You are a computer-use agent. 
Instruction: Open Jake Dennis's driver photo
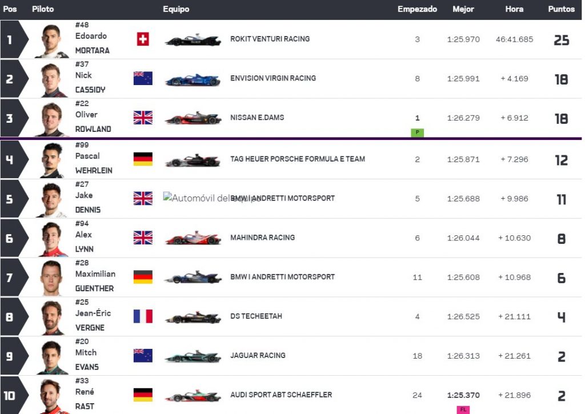51,200
